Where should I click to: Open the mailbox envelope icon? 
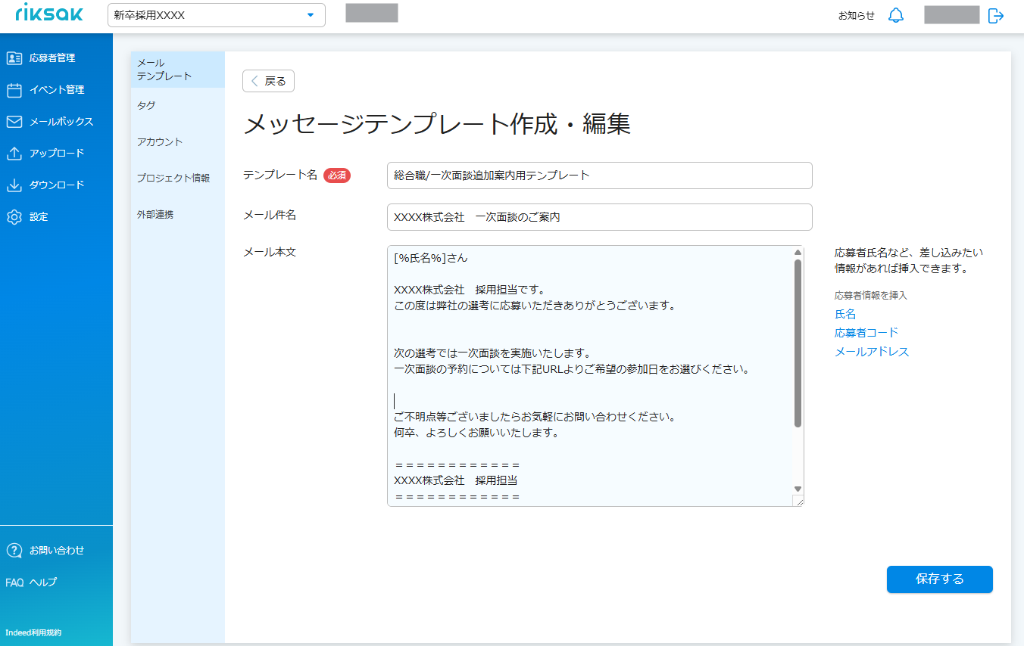(x=14, y=122)
